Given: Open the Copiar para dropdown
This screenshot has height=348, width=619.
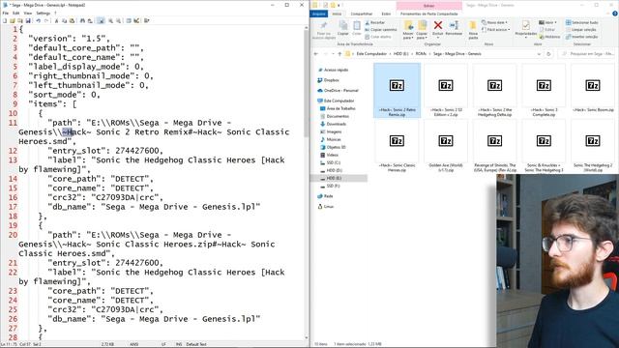Looking at the screenshot, I should point(422,30).
